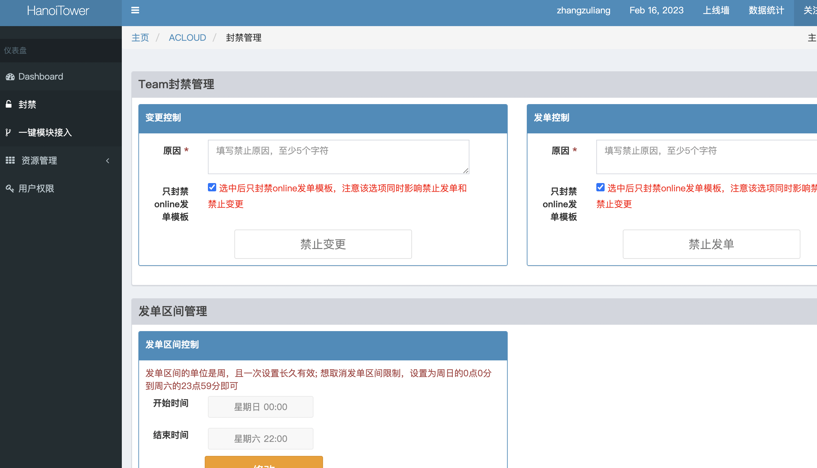Image resolution: width=817 pixels, height=468 pixels.
Task: Toggle the hamburger sidebar menu icon
Action: coord(135,10)
